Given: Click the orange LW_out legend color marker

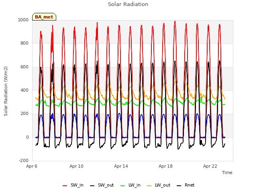Looking at the screenshot, I should (x=149, y=186).
